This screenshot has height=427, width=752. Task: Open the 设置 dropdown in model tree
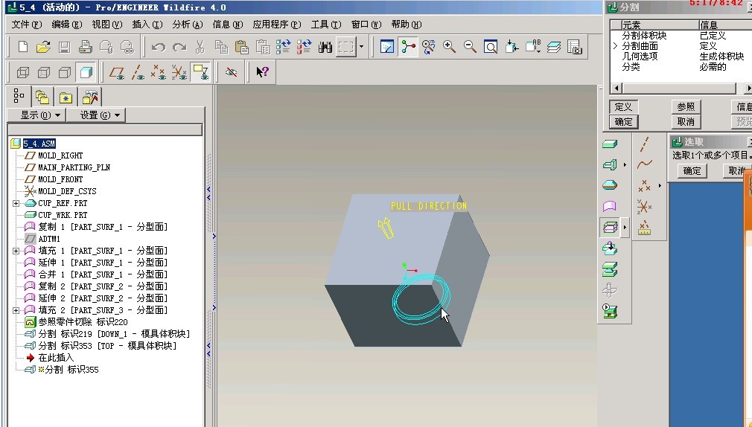(x=96, y=115)
